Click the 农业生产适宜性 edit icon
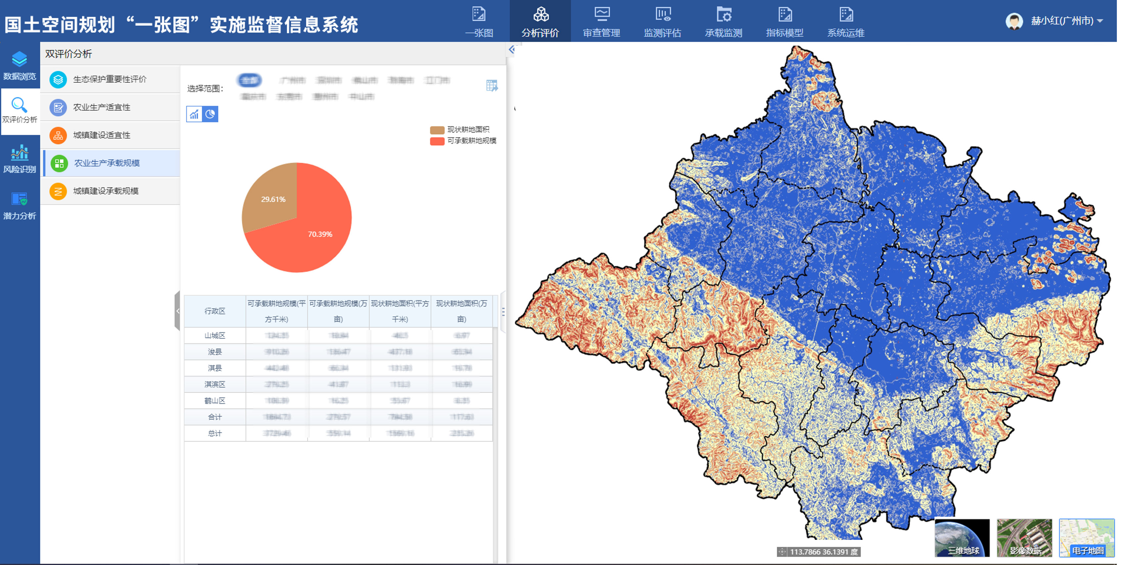Viewport: 1143px width, 565px height. tap(58, 108)
